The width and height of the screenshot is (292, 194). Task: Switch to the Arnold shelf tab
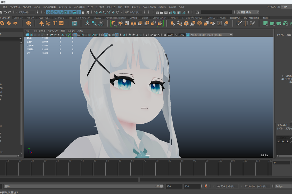(x=134, y=18)
